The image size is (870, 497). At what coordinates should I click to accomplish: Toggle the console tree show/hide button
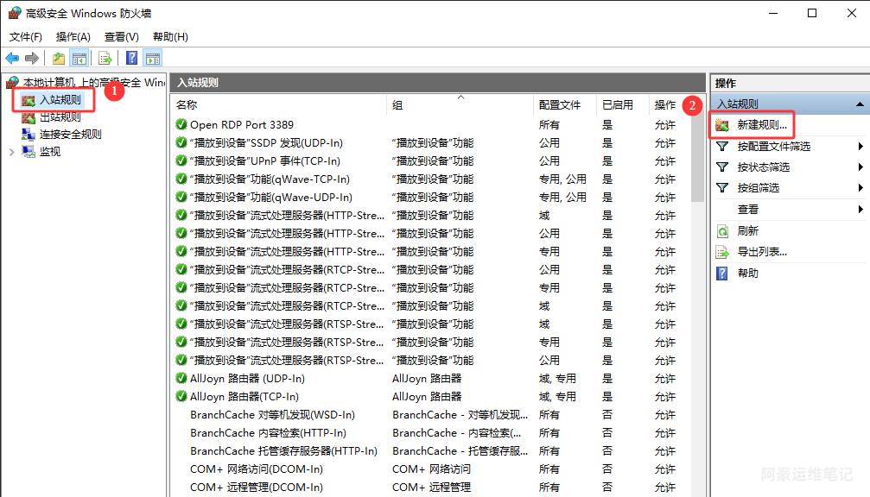(79, 58)
